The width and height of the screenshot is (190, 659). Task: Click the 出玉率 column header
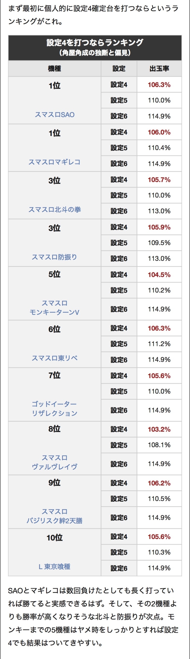click(159, 69)
